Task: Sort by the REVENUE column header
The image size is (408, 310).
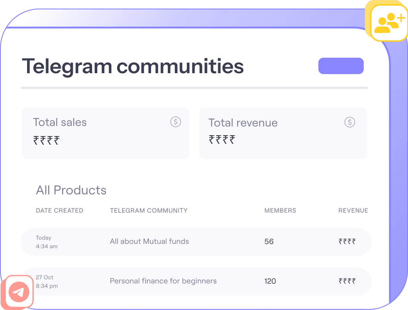Action: (x=353, y=211)
